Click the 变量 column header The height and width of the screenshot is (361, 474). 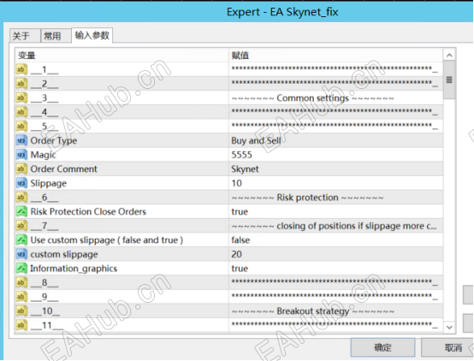click(121, 56)
